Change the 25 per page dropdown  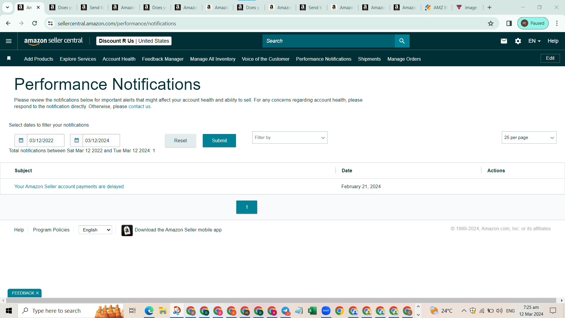529,138
